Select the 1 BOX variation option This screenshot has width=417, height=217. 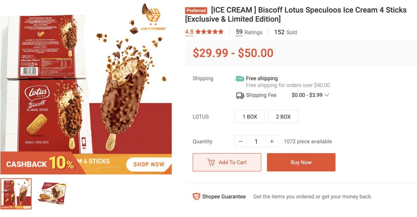point(250,117)
